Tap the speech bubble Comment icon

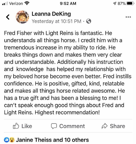tap(54, 126)
